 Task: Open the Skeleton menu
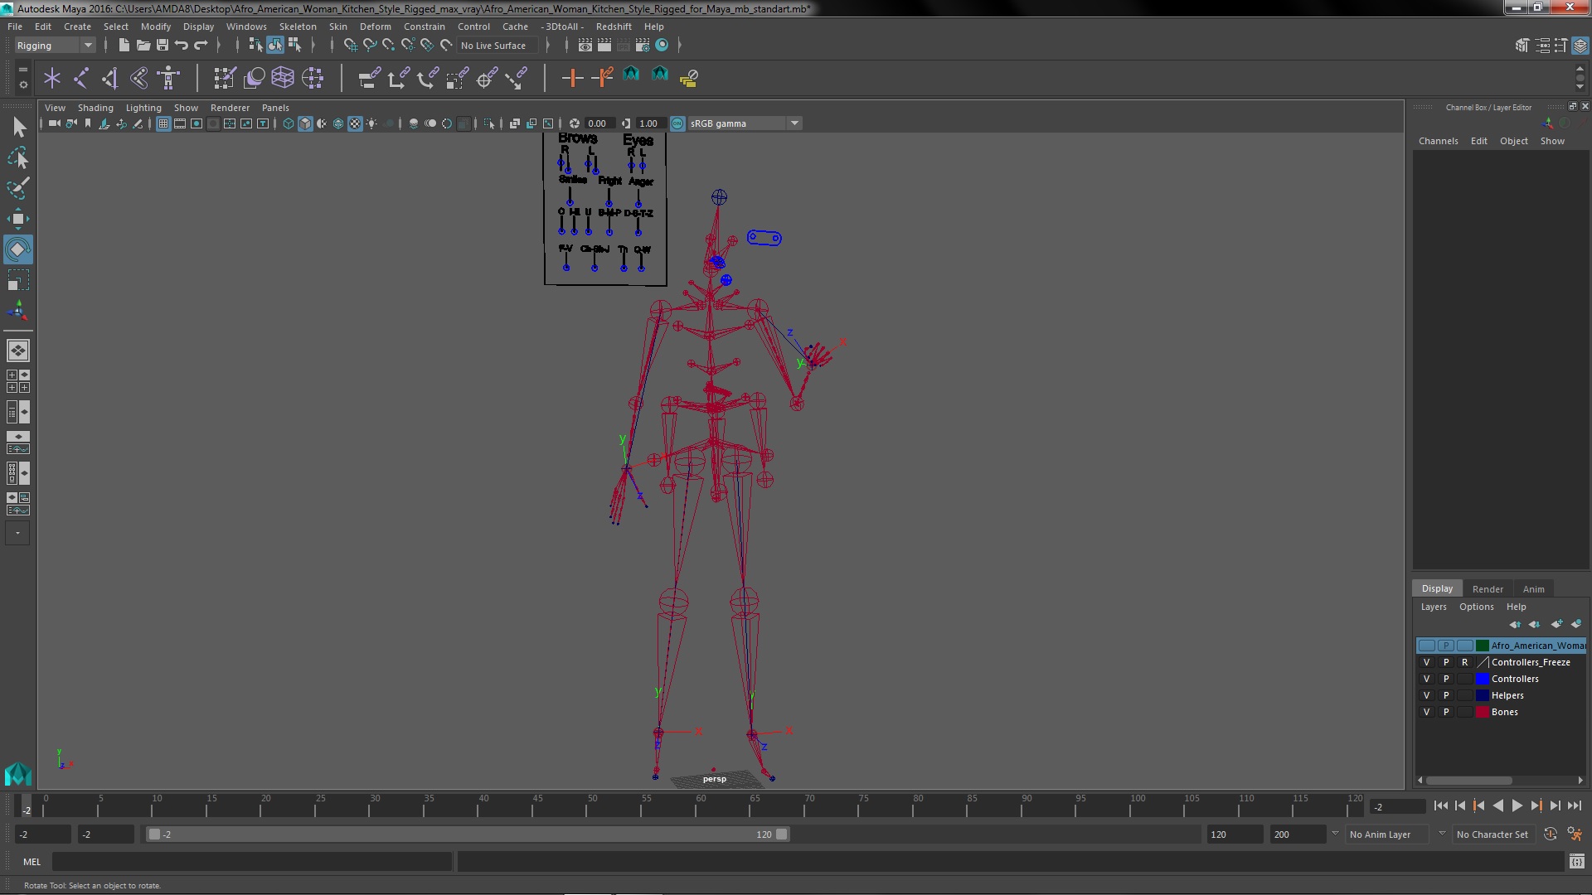(x=298, y=27)
